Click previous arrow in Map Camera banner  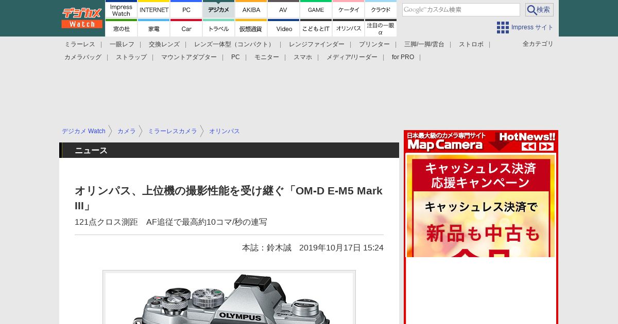[x=529, y=147]
